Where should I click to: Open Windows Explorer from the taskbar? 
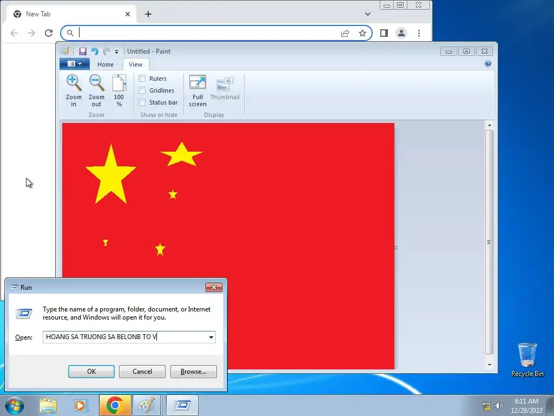48,405
